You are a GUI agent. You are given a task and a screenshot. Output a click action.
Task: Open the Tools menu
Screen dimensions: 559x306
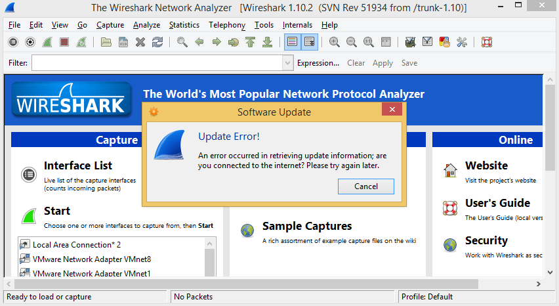click(x=264, y=25)
